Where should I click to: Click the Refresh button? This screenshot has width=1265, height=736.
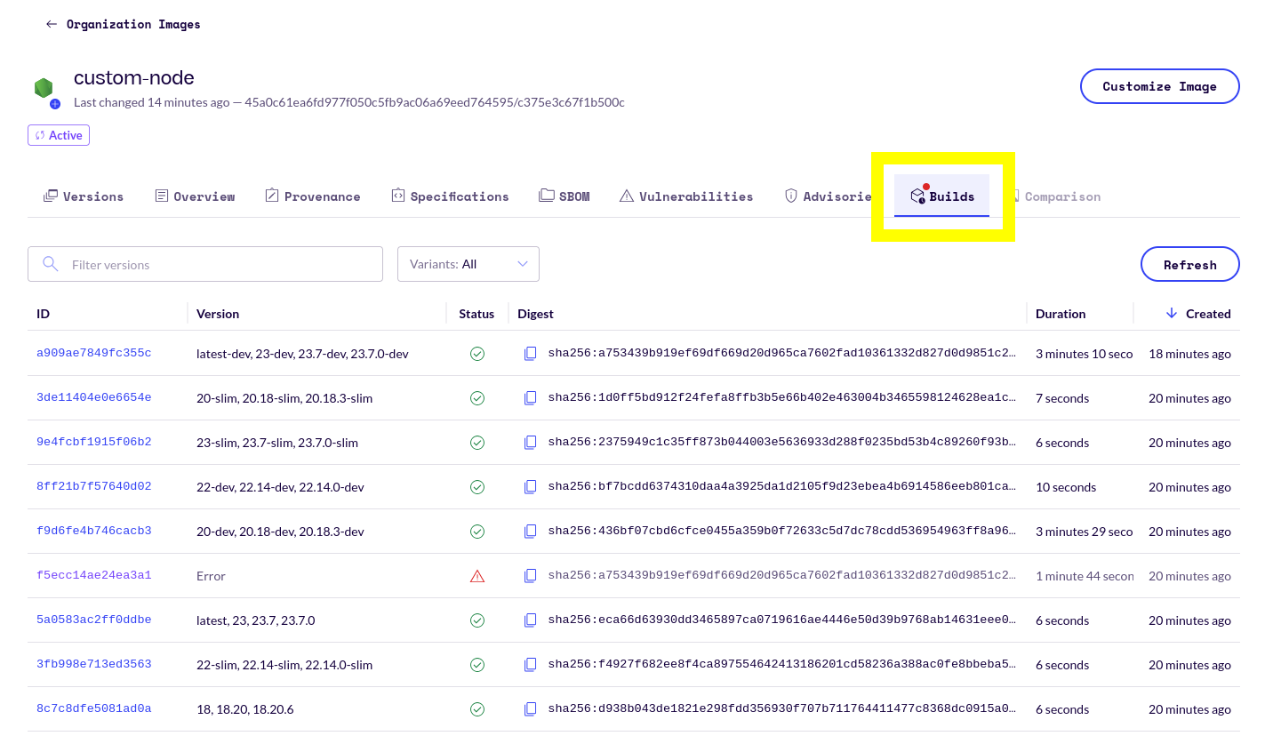click(x=1189, y=264)
